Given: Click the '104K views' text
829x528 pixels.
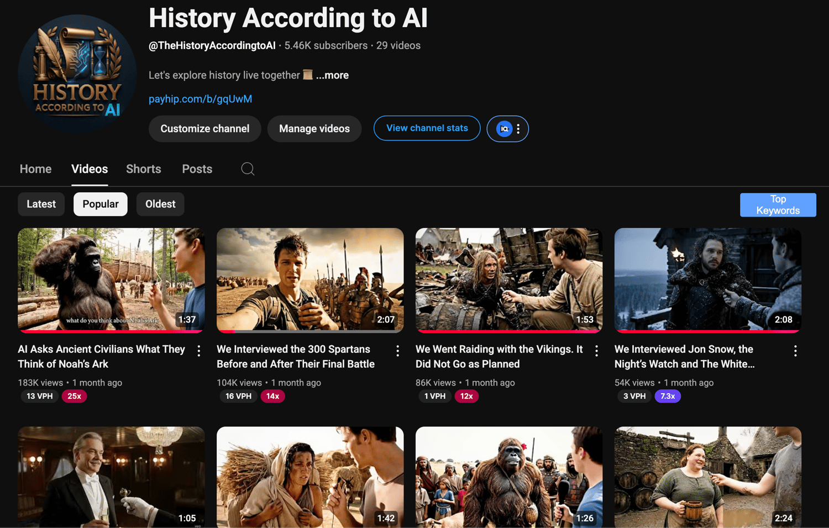Looking at the screenshot, I should (x=239, y=383).
